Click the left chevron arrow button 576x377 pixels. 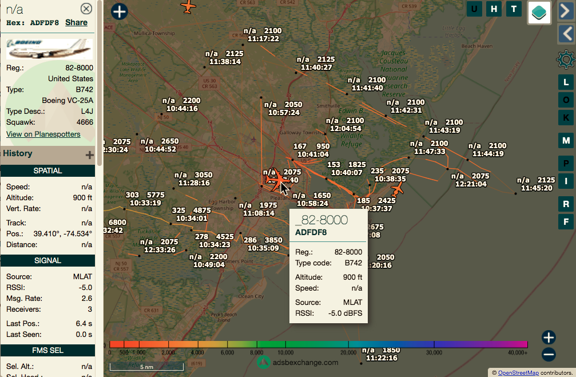coord(567,33)
